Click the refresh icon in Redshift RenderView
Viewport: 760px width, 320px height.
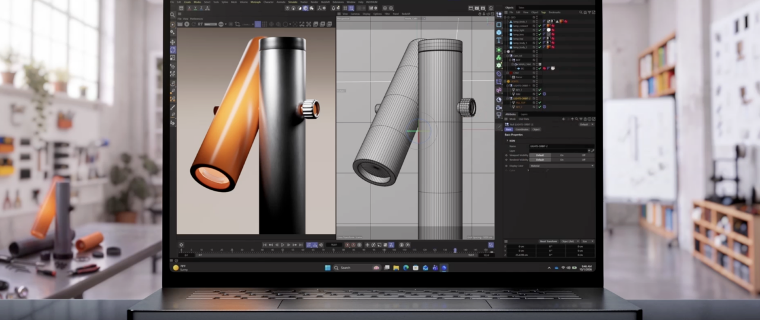pyautogui.click(x=194, y=24)
